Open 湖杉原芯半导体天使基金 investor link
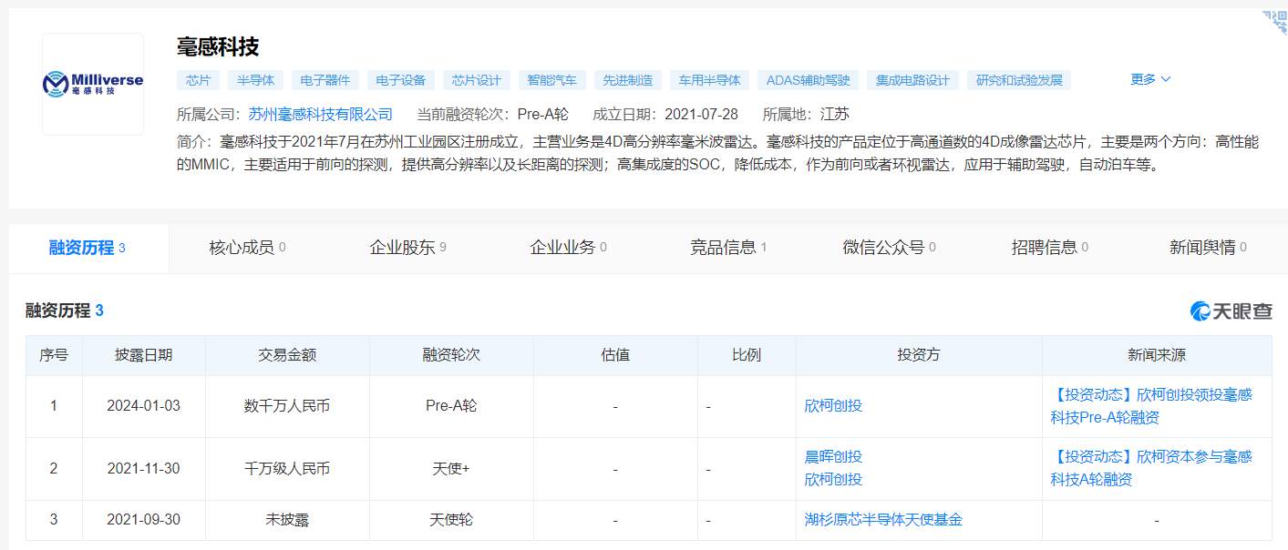The image size is (1288, 550). pos(883,520)
